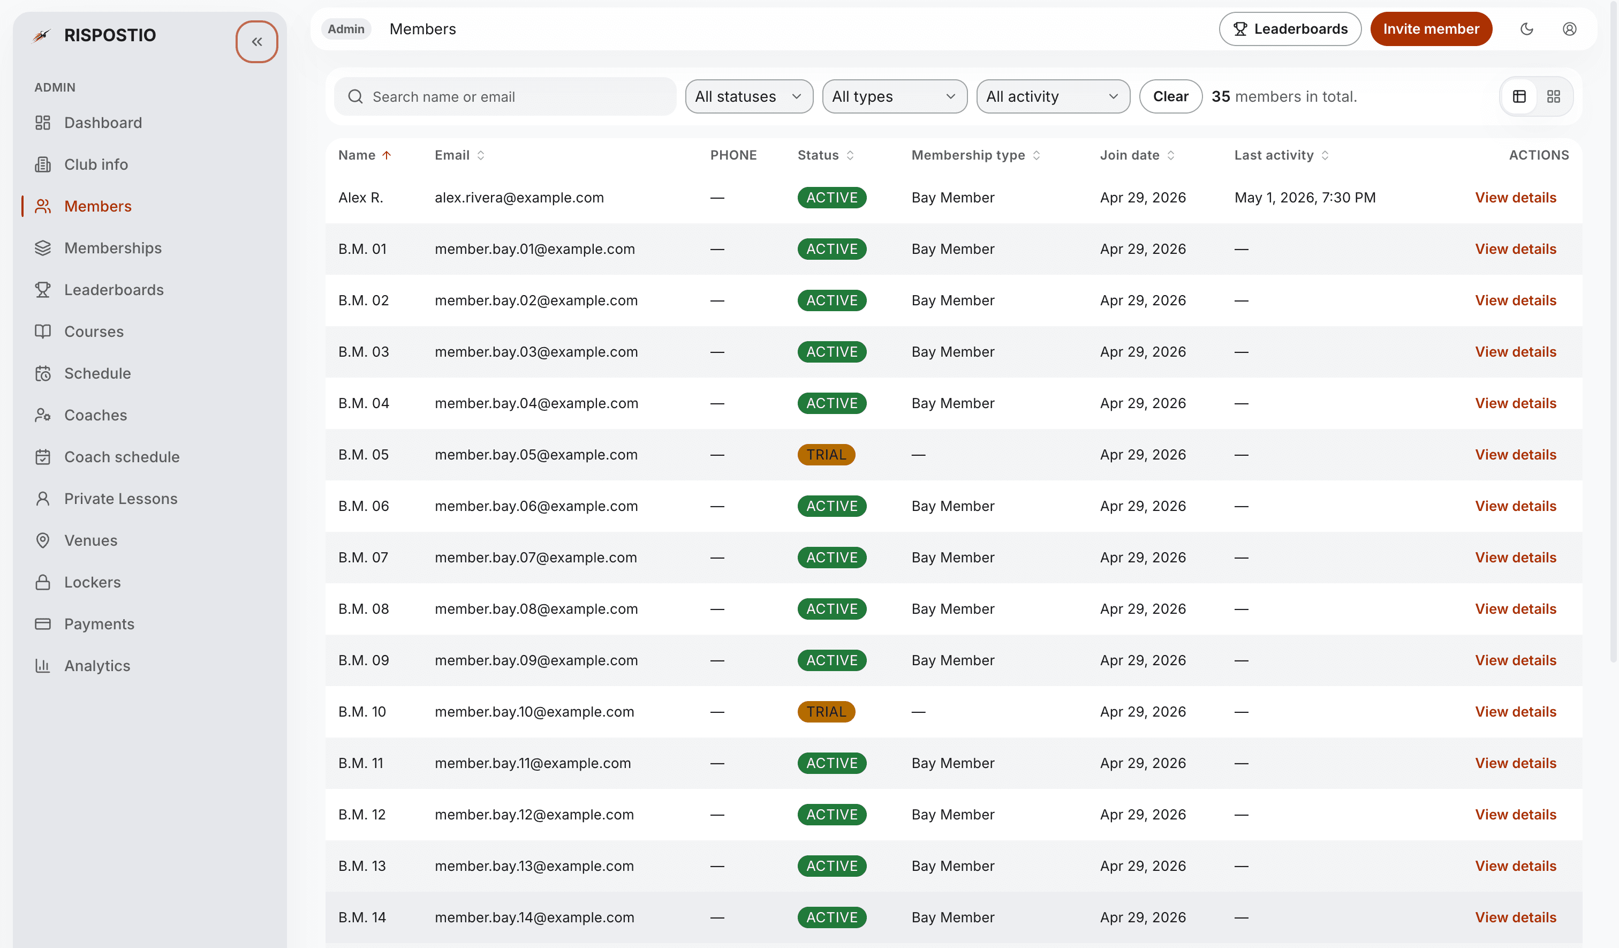The width and height of the screenshot is (1619, 948).
Task: Sort table by Last activity column
Action: coord(1282,155)
